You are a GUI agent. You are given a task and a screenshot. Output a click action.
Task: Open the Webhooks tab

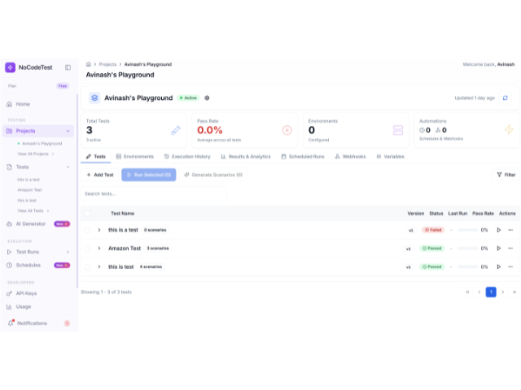[x=350, y=156]
